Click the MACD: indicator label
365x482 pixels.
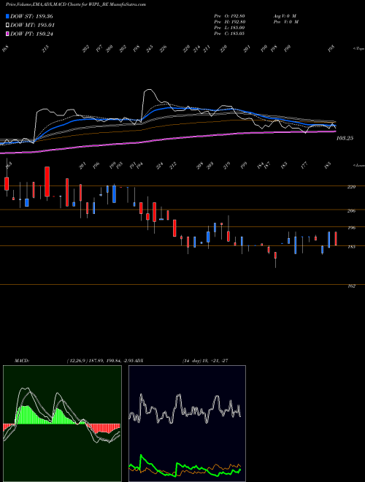coord(21,361)
